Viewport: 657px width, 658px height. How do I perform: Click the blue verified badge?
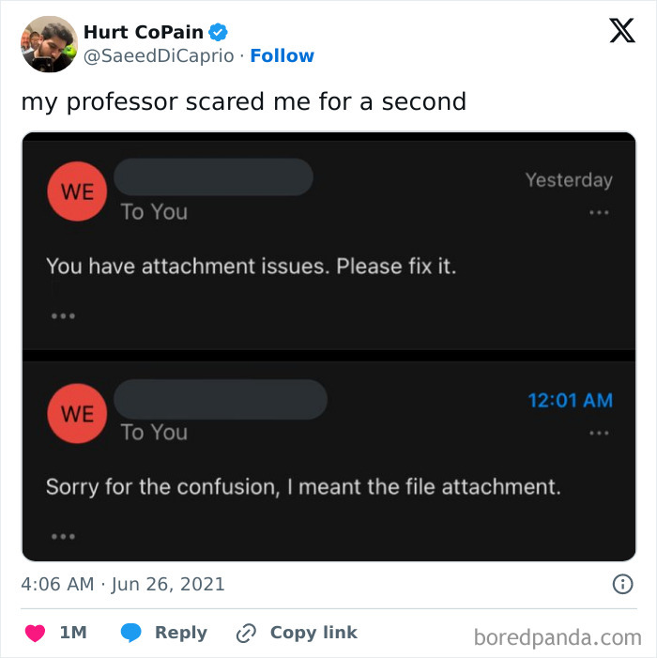tap(219, 32)
